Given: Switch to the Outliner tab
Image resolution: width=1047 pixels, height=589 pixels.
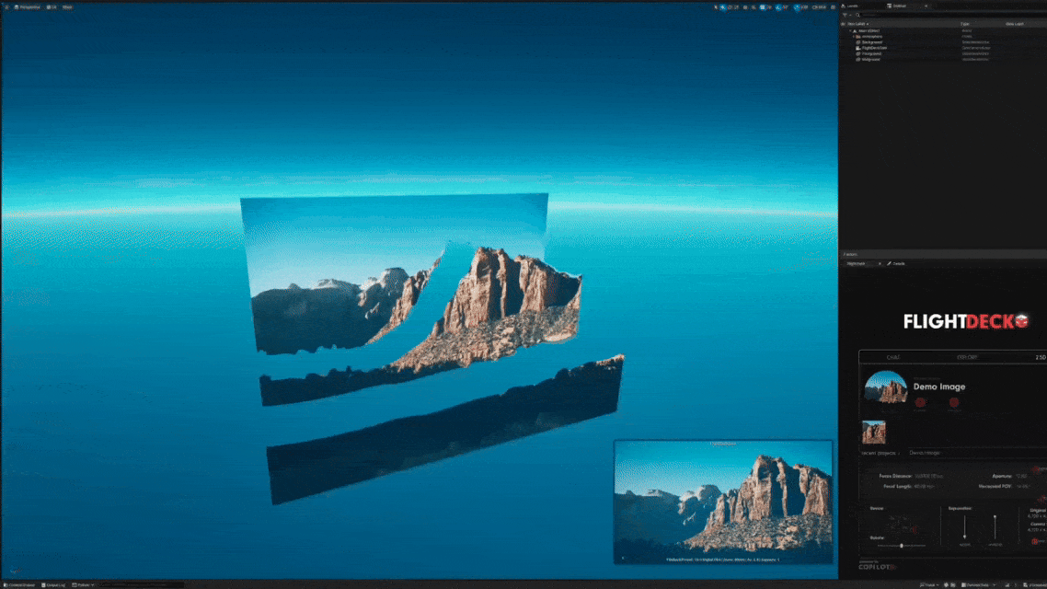Looking at the screenshot, I should (x=899, y=6).
